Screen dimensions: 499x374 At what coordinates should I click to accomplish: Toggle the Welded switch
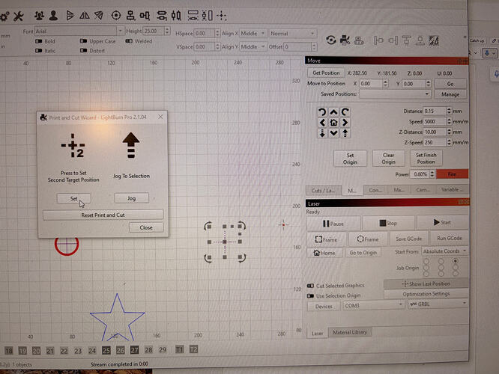click(129, 41)
